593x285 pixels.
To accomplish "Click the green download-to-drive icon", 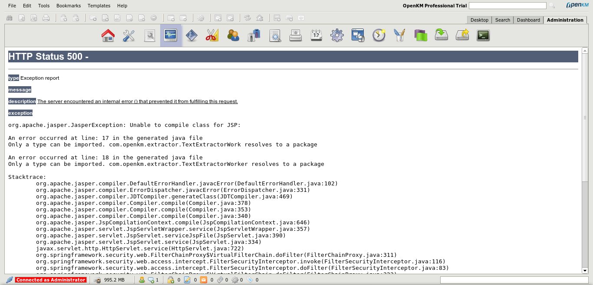I will pos(441,36).
